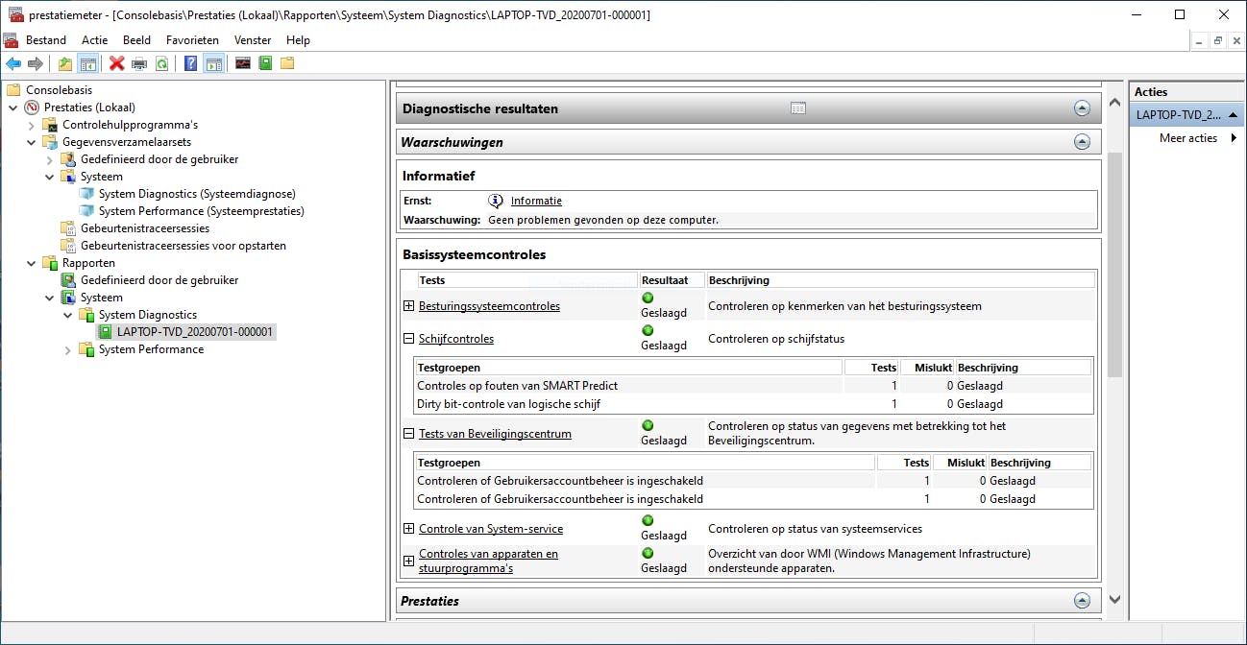Click the performance monitor graph toolbar icon

[243, 63]
